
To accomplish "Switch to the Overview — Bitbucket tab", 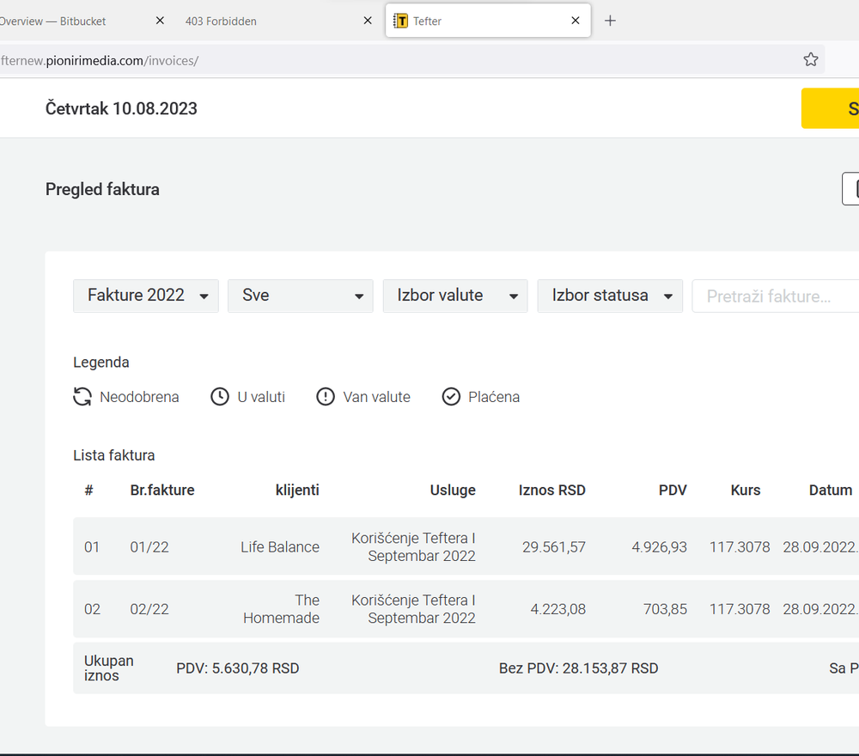I will tap(69, 21).
